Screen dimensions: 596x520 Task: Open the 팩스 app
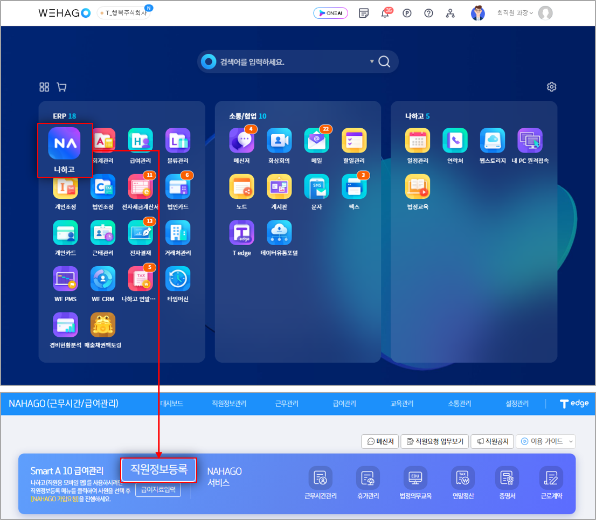pyautogui.click(x=354, y=186)
